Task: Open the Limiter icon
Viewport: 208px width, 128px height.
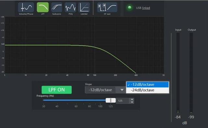Action: (84, 7)
